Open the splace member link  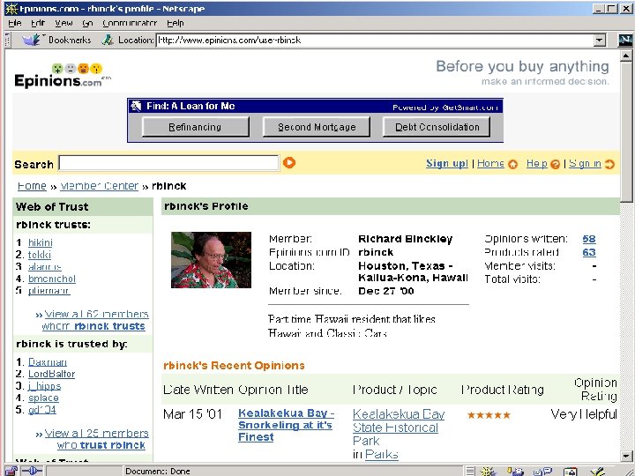pos(43,398)
